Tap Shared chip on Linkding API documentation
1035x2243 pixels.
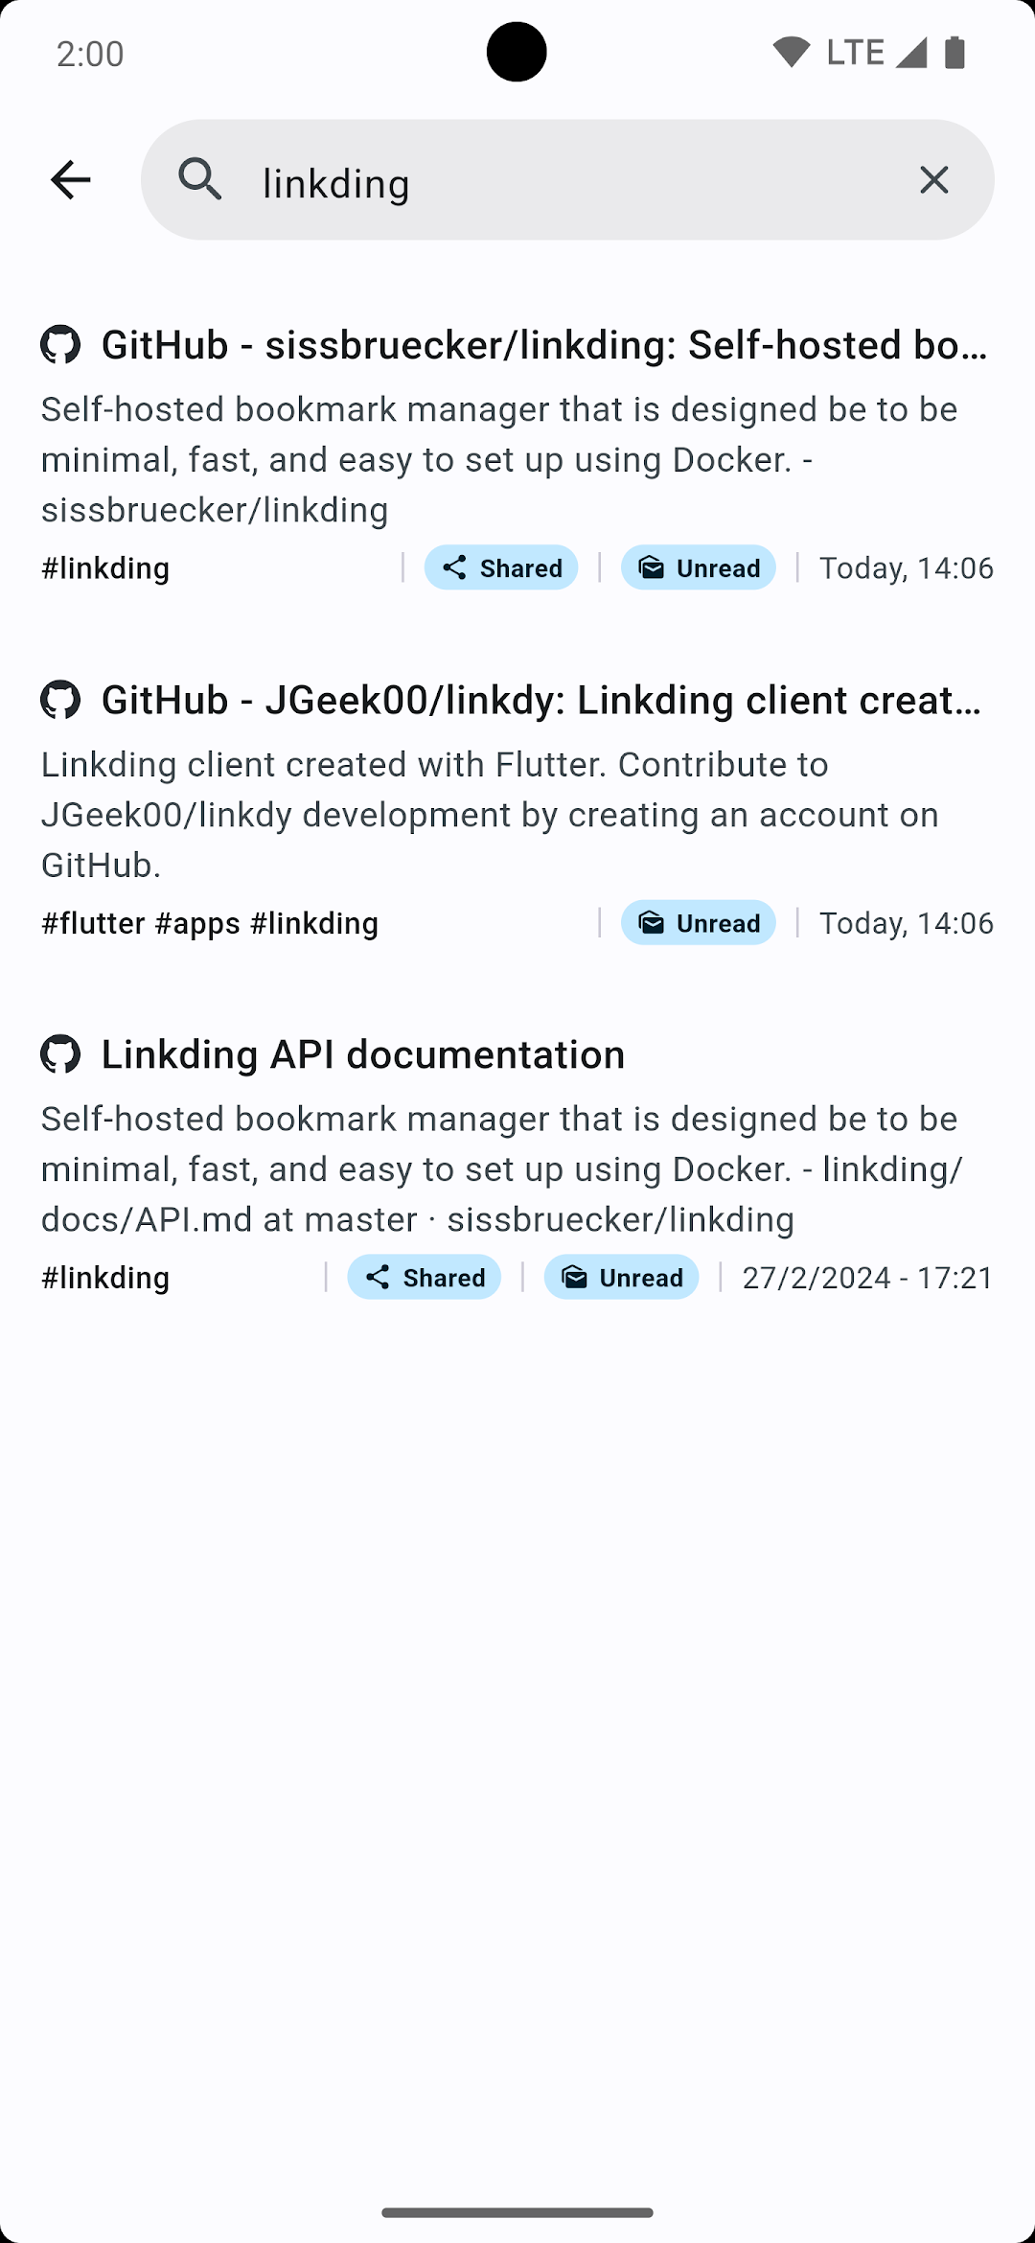coord(424,1278)
